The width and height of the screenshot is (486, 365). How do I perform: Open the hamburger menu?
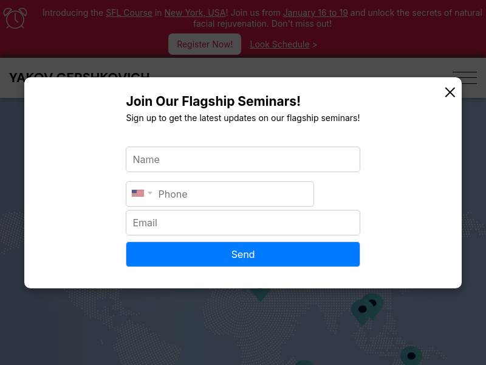click(x=465, y=78)
